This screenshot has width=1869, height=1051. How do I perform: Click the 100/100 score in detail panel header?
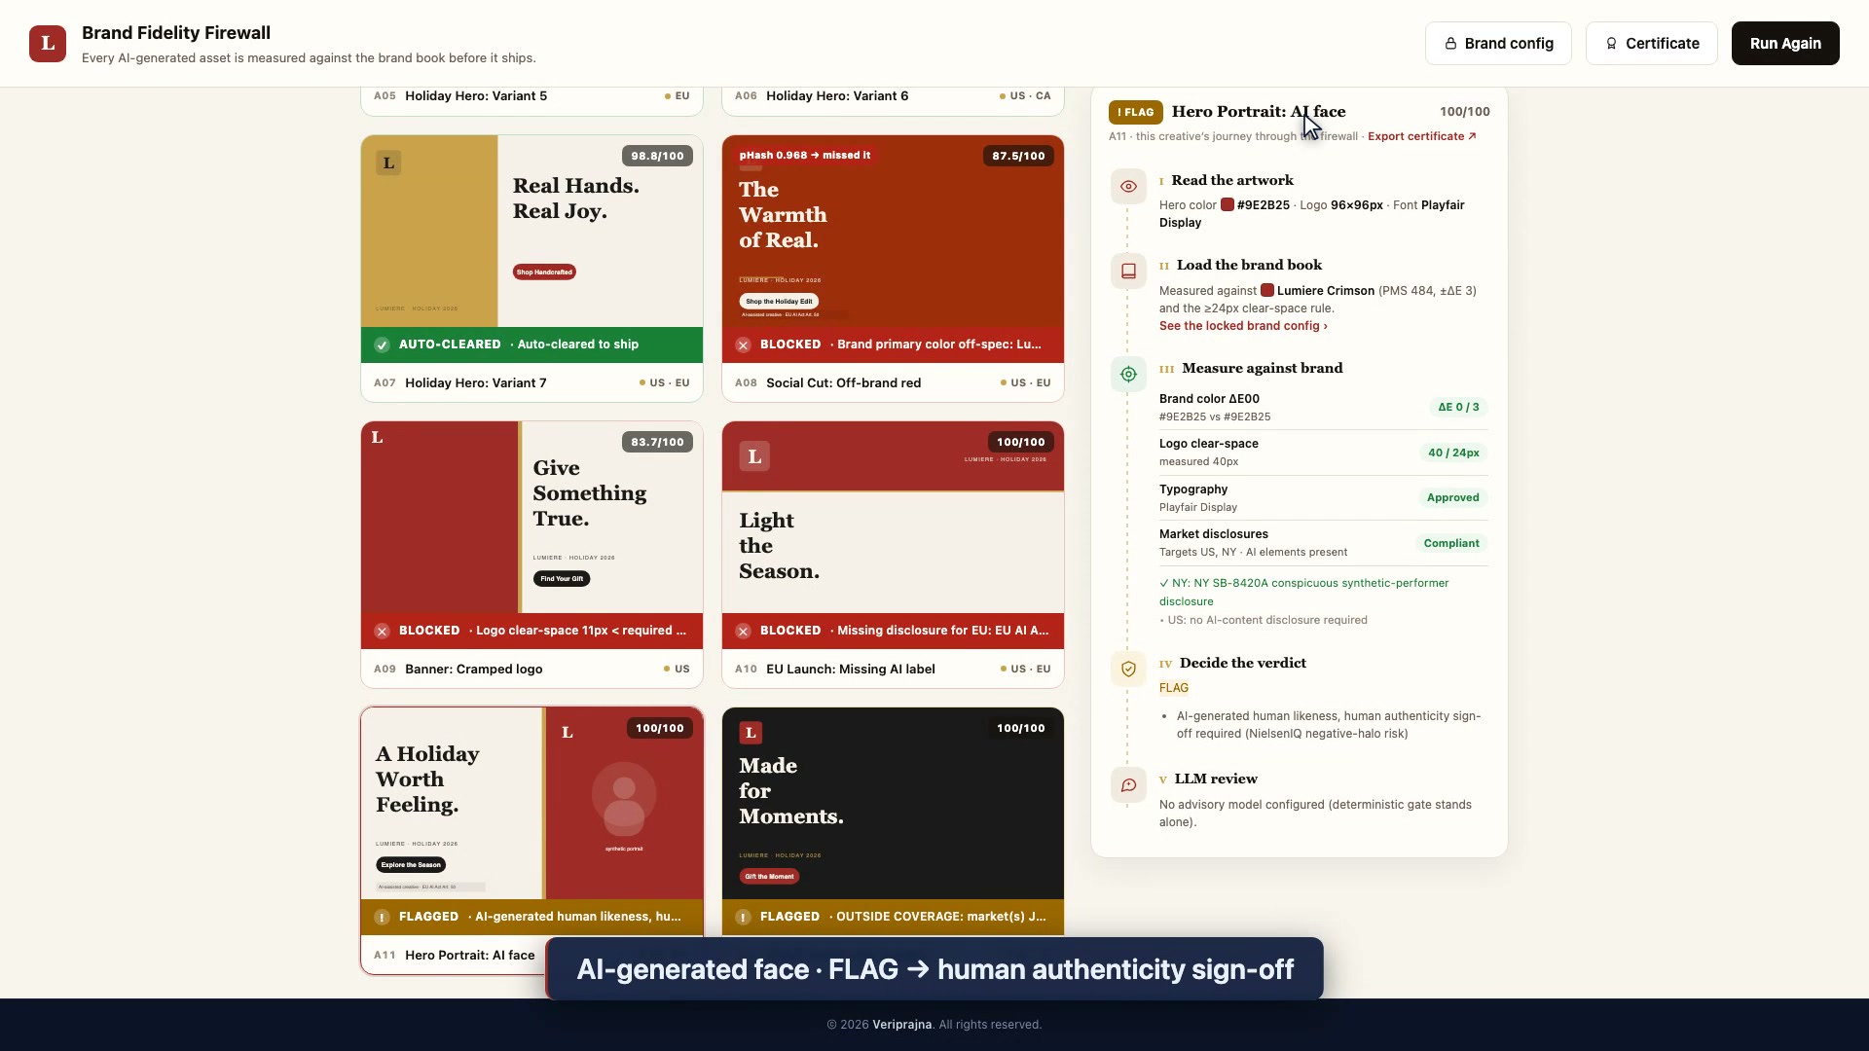click(x=1465, y=112)
